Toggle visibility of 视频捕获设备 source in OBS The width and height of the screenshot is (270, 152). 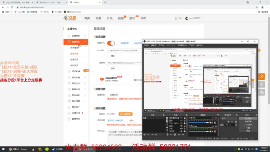pos(181,118)
